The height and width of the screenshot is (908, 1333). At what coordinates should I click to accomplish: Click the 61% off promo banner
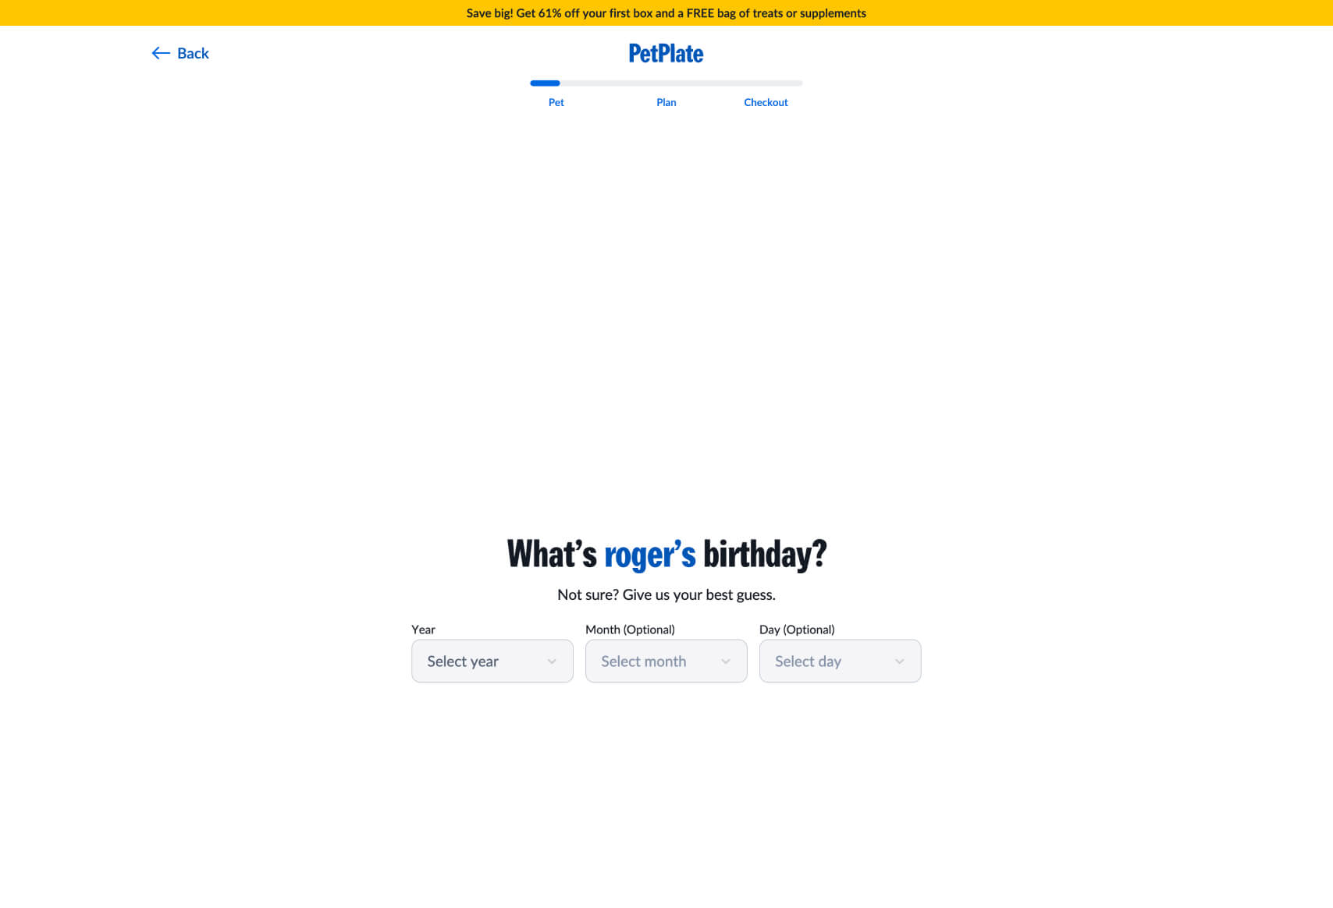(666, 12)
